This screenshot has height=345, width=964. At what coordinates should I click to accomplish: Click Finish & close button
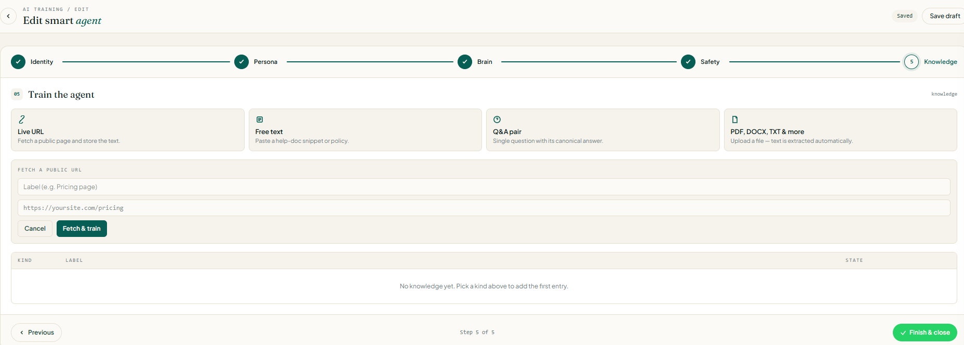(925, 333)
